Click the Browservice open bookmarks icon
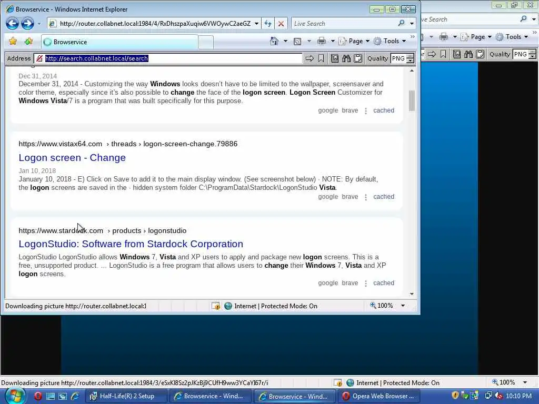539x404 pixels. (x=334, y=58)
